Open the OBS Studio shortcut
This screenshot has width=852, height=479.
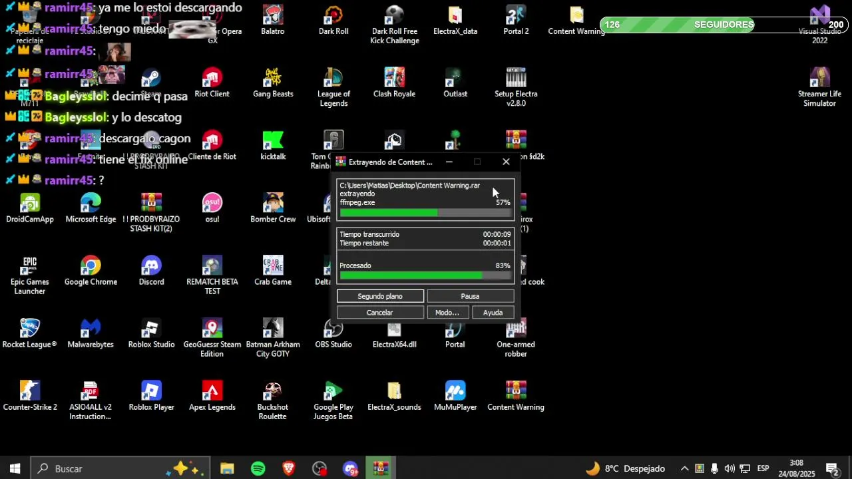click(x=333, y=333)
